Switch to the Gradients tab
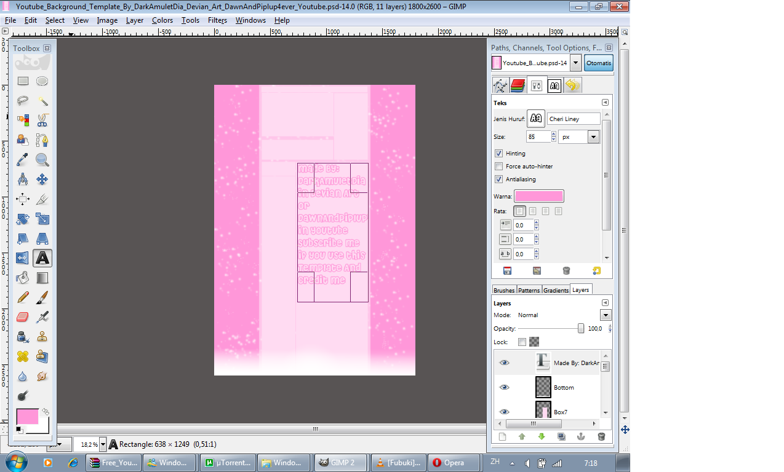Screen dimensions: 784x472 556,290
